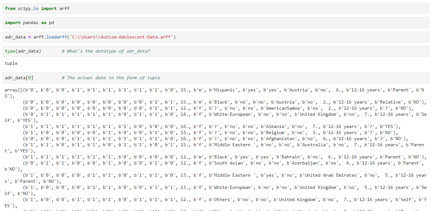Select the adr_data[0] code cell

pyautogui.click(x=20, y=77)
